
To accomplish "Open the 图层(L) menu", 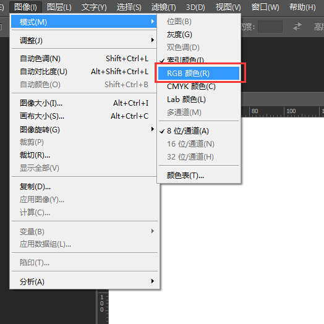I will pyautogui.click(x=59, y=7).
